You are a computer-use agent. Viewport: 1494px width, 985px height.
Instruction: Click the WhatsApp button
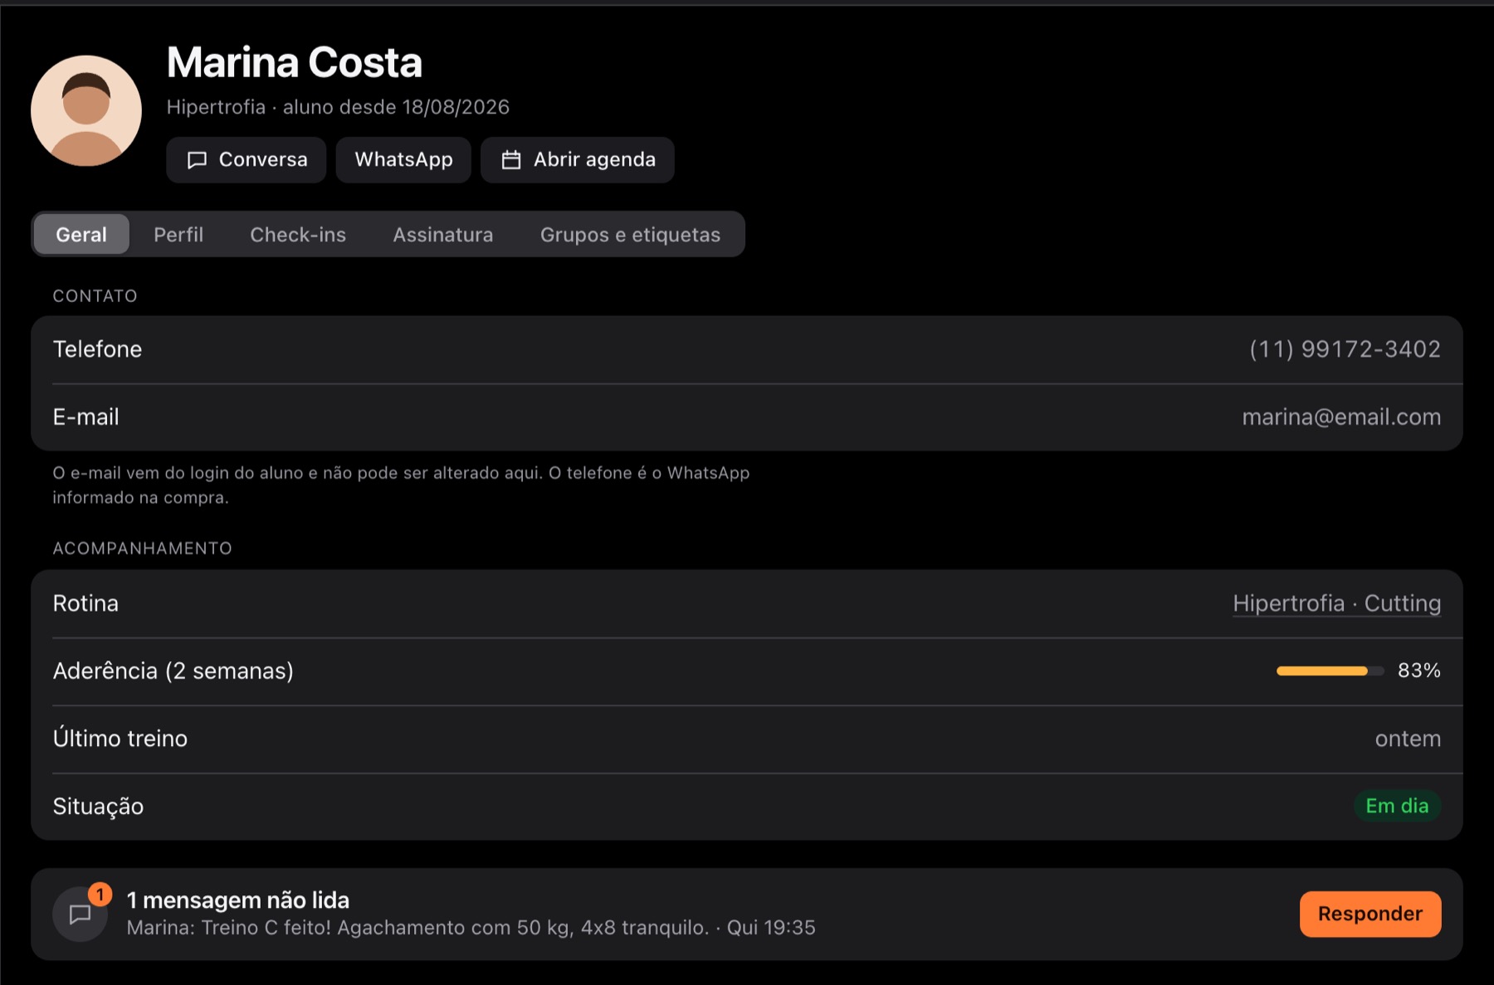pyautogui.click(x=403, y=159)
